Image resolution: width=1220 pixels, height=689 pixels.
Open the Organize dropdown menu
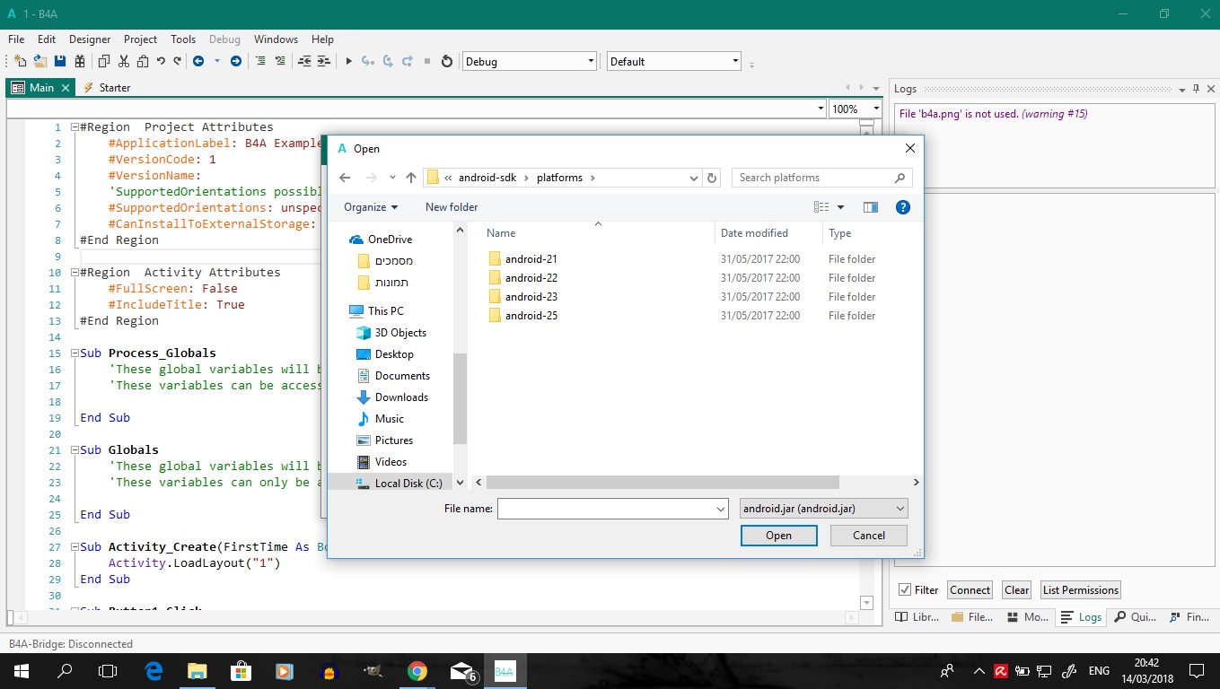[370, 207]
